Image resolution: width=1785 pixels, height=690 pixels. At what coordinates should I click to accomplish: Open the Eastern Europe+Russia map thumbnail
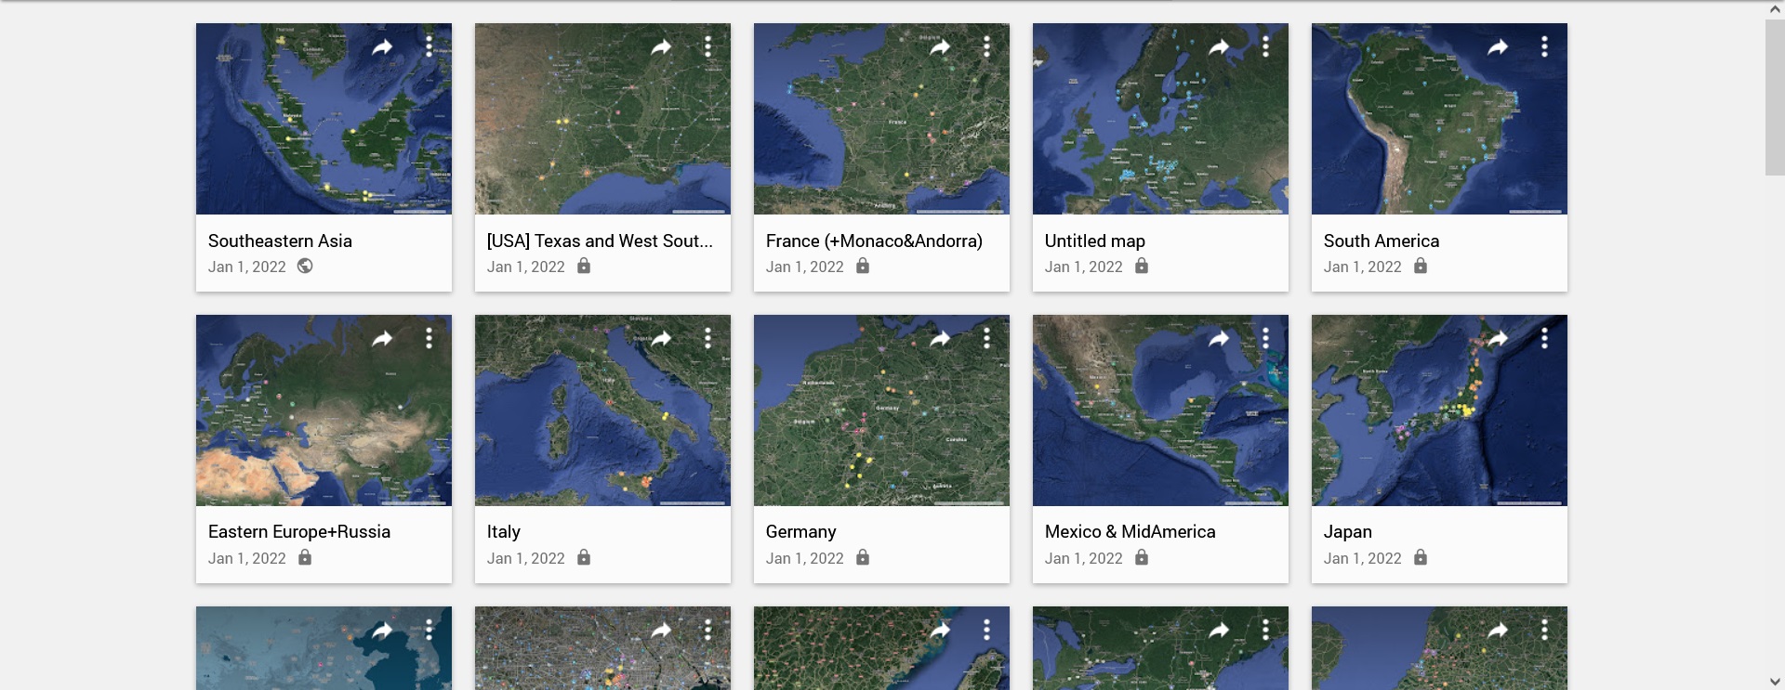click(x=324, y=410)
